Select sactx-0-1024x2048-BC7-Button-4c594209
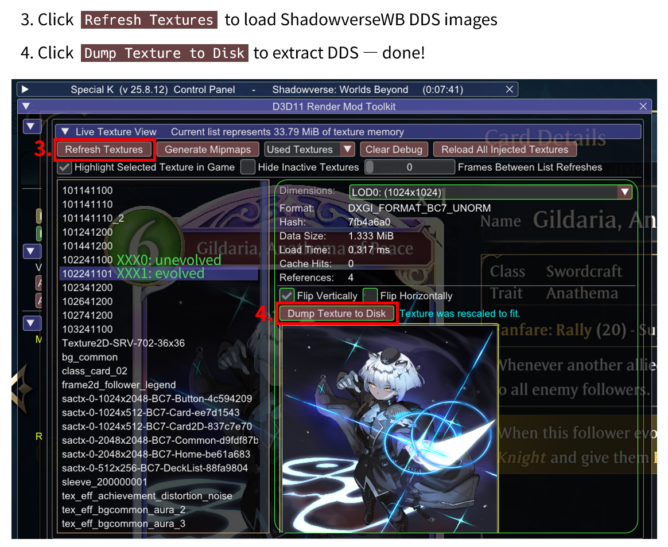The height and width of the screenshot is (547, 668). [157, 399]
